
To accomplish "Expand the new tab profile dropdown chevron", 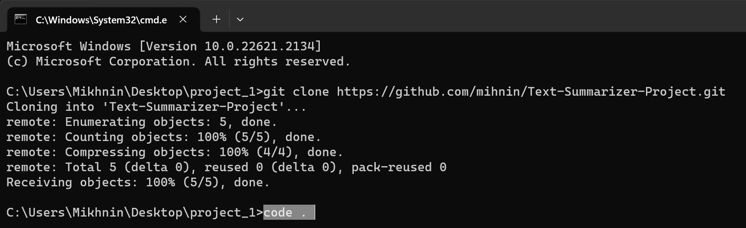I will coord(240,19).
